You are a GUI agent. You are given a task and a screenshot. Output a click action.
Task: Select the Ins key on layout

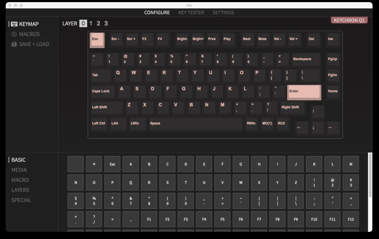coord(333,39)
